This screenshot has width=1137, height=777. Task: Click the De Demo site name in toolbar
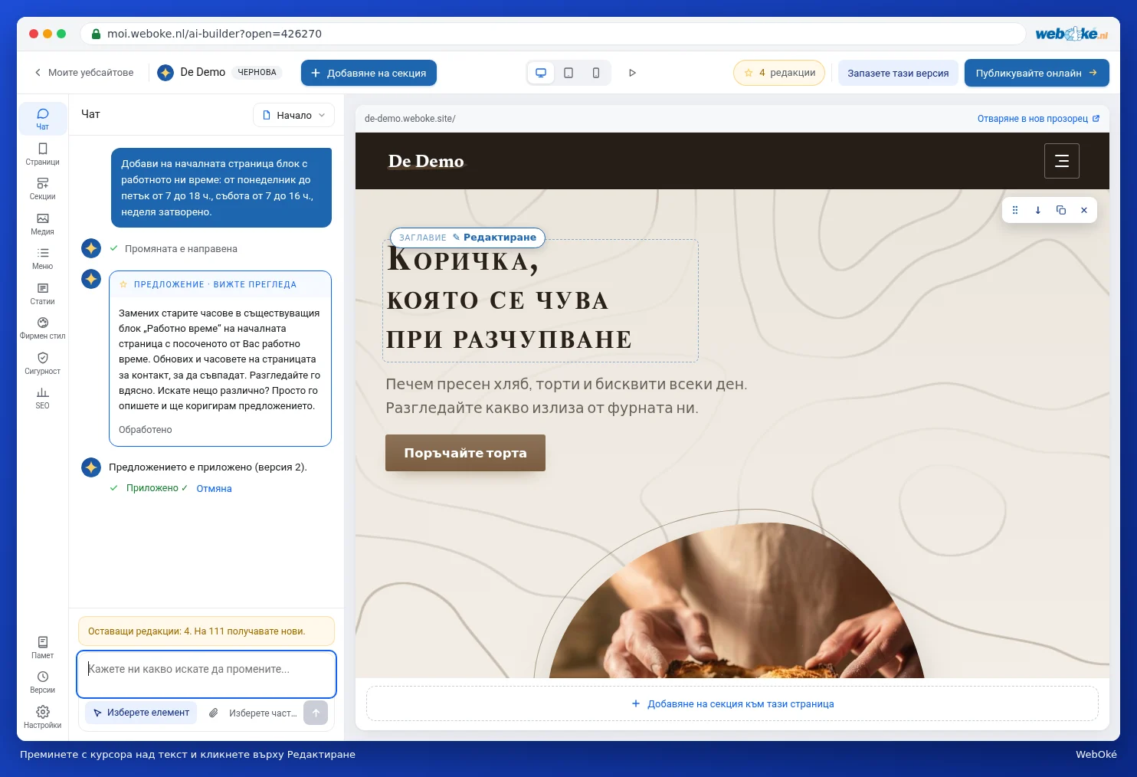[203, 72]
